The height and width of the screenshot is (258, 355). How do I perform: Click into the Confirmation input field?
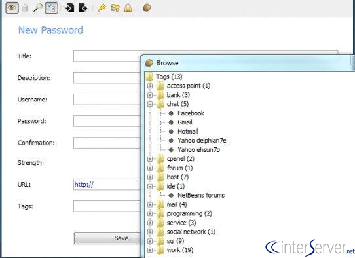(x=107, y=143)
